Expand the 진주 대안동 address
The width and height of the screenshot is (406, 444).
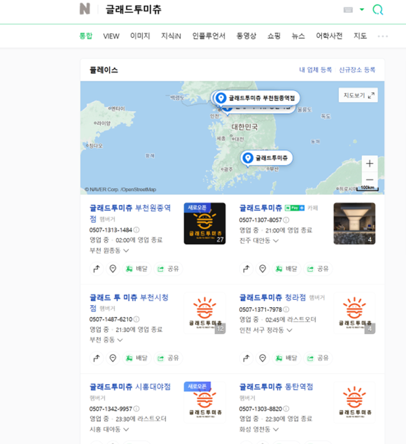point(259,241)
